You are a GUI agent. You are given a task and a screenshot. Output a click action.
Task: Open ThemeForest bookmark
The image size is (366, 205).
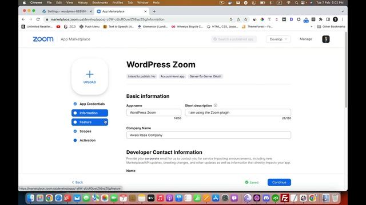tap(257, 27)
